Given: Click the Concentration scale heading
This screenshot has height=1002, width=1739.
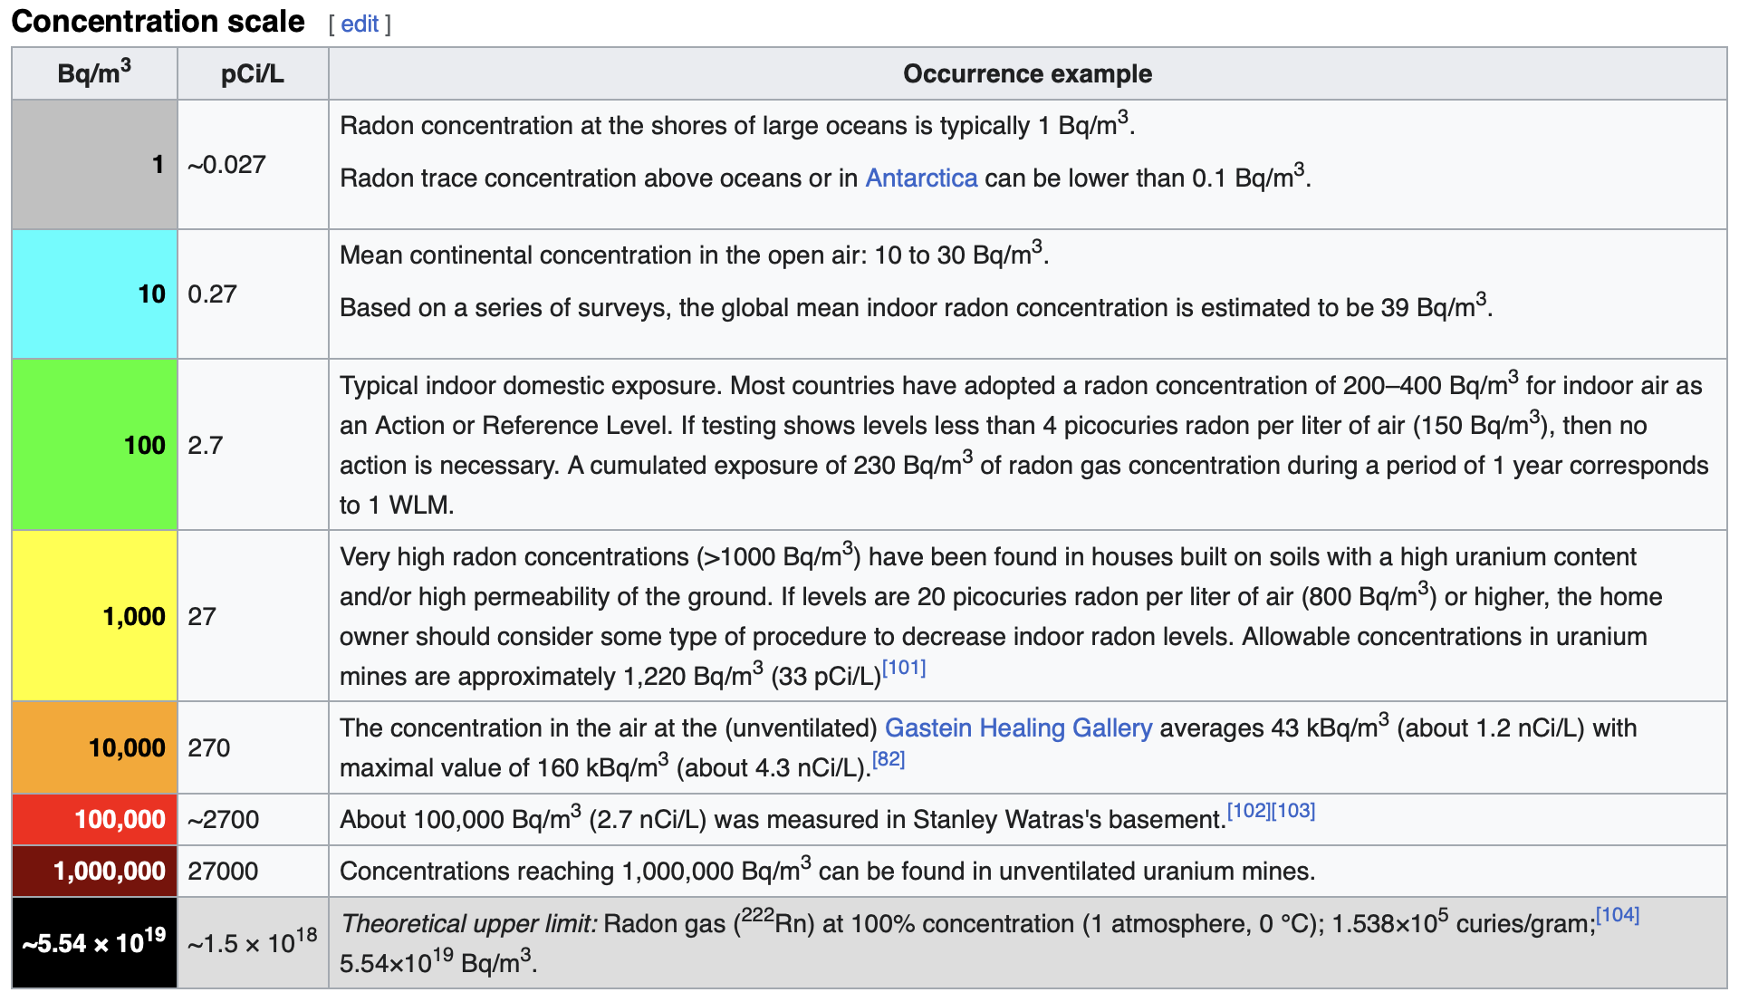Looking at the screenshot, I should point(159,22).
